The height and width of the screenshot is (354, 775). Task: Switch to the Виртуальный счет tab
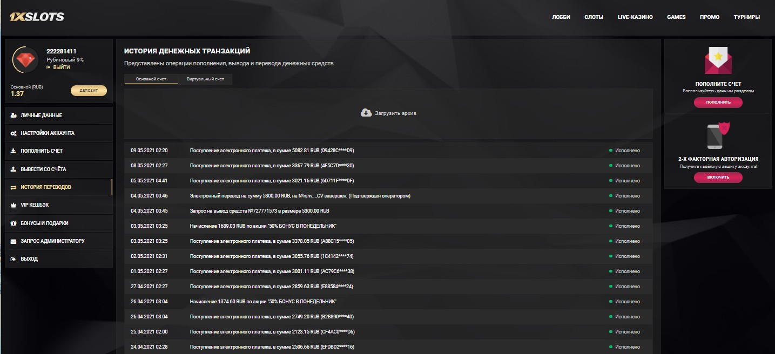(205, 79)
